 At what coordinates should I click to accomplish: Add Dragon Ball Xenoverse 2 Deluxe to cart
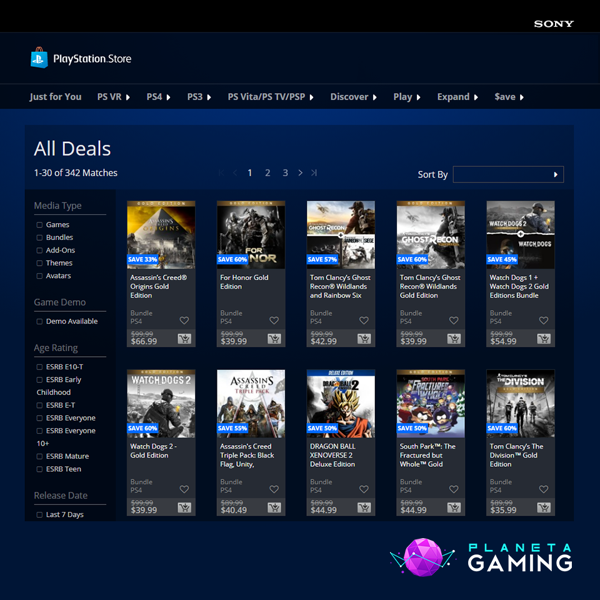pos(364,507)
